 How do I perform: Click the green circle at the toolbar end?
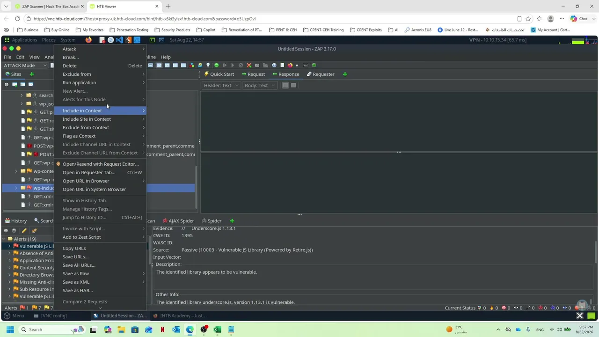tap(314, 65)
